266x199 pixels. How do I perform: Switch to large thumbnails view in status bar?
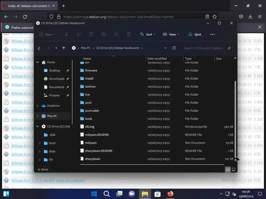(x=234, y=169)
